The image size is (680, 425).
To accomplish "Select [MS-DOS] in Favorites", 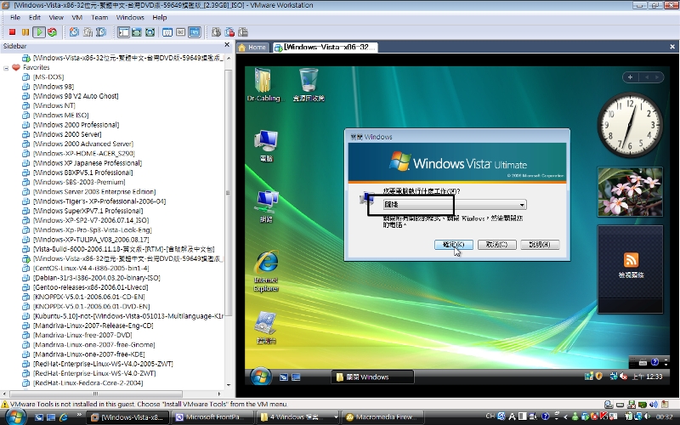I will coord(48,76).
